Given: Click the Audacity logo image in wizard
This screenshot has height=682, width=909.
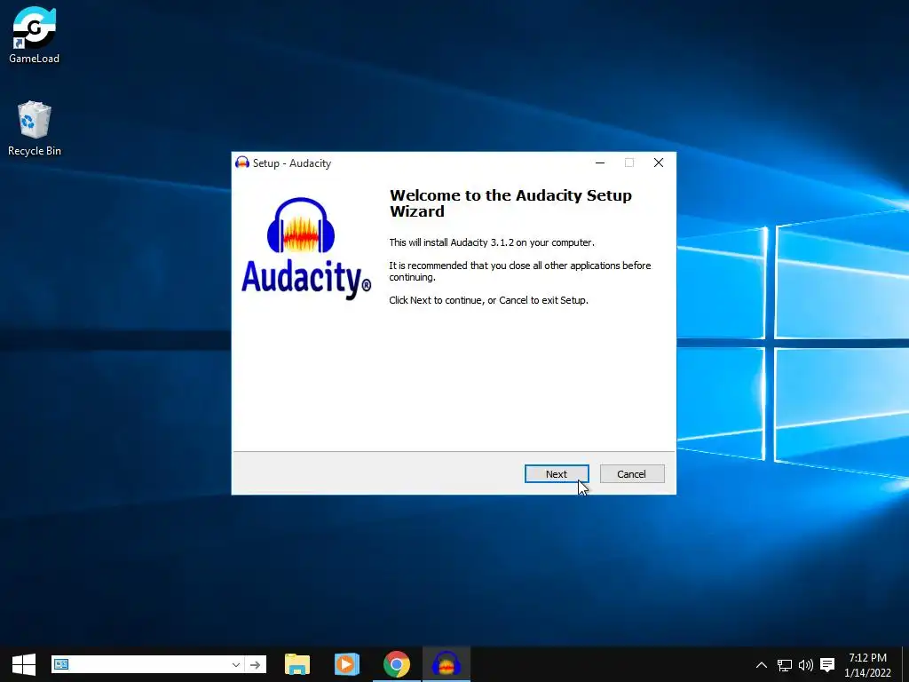Looking at the screenshot, I should pos(306,249).
